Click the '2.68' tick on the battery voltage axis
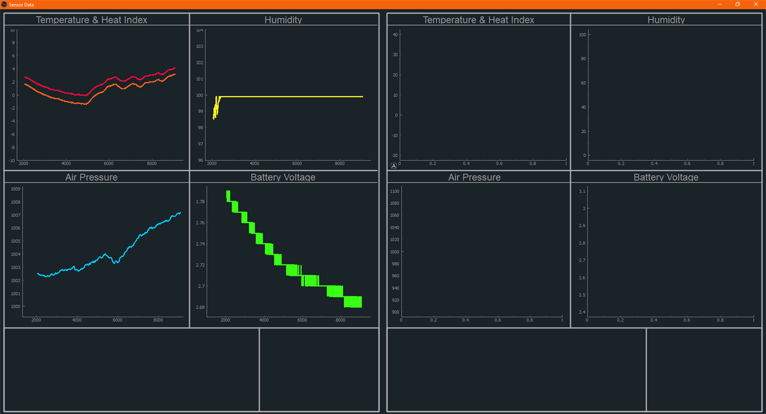Screen dimensions: 766x414 point(200,307)
